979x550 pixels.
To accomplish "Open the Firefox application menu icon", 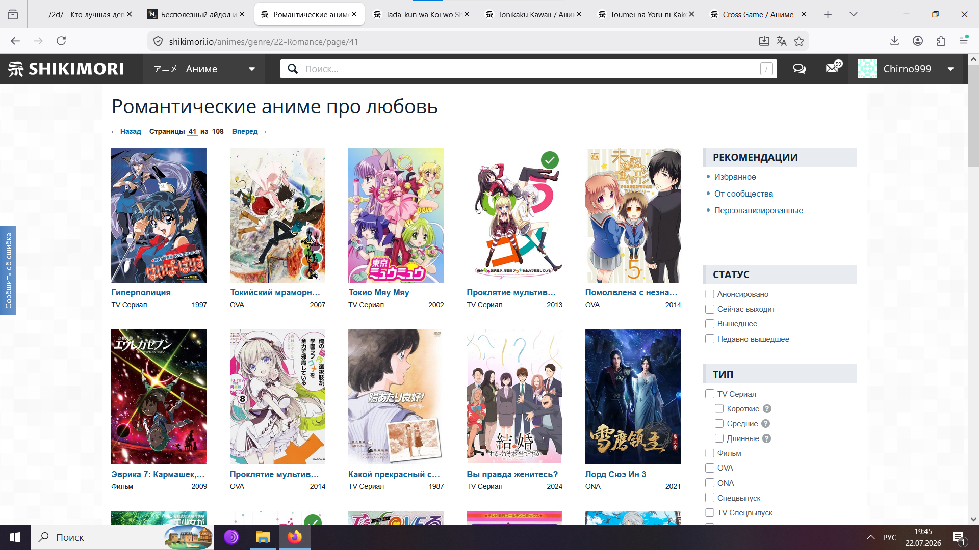I will [x=964, y=41].
